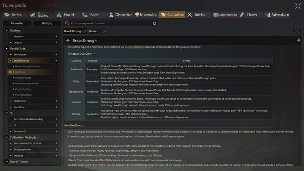Collapse the Martial Arts section
The image size is (304, 171).
pyautogui.click(x=6, y=49)
